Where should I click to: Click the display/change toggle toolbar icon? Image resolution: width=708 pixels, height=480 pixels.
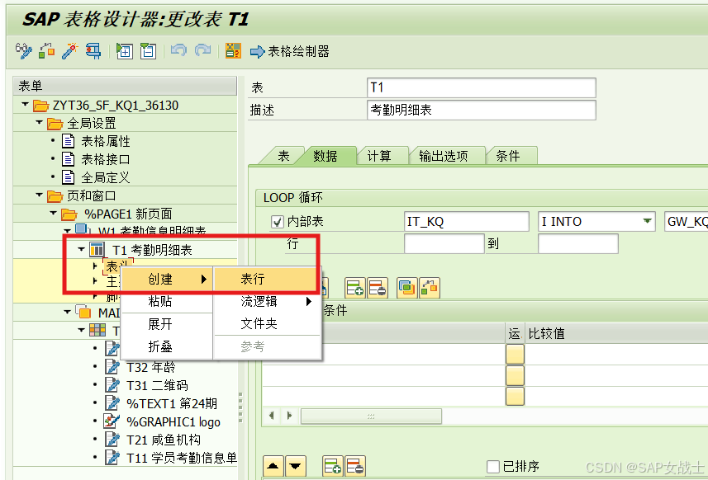point(23,51)
